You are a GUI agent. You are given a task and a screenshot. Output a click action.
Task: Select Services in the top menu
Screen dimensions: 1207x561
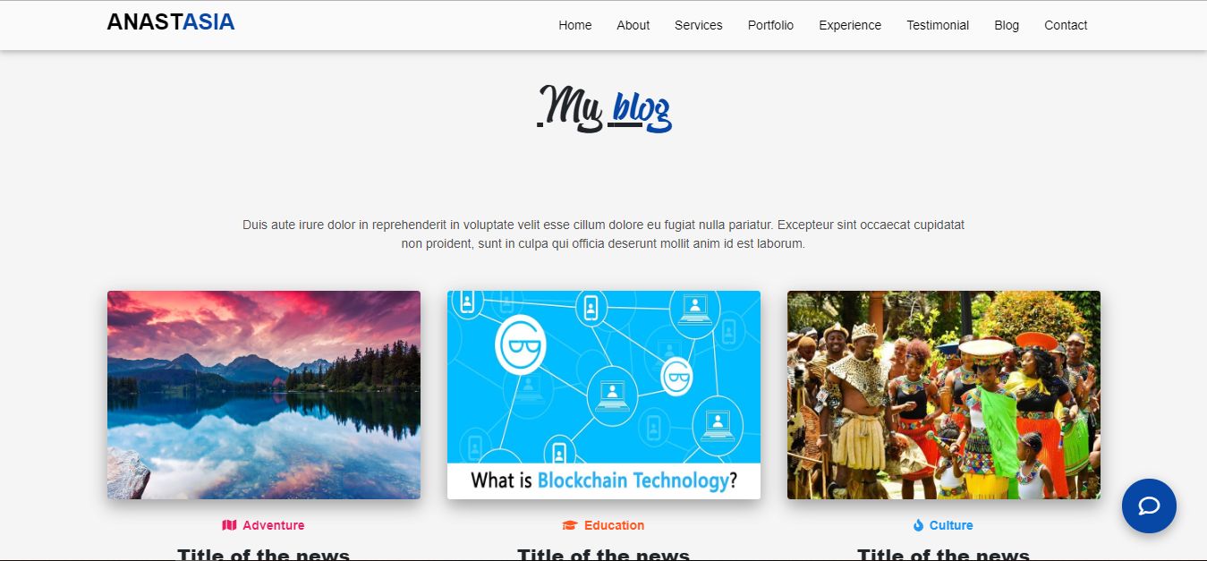698,25
